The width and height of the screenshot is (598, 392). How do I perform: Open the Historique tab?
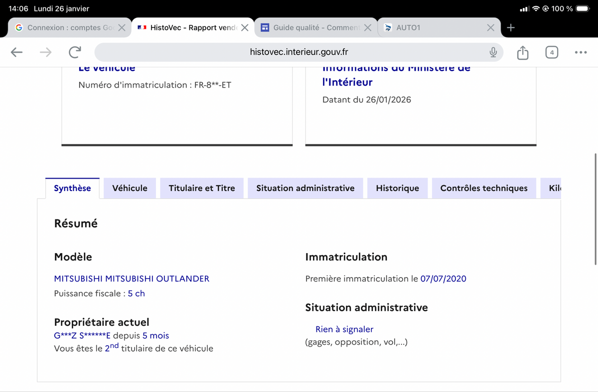(398, 188)
